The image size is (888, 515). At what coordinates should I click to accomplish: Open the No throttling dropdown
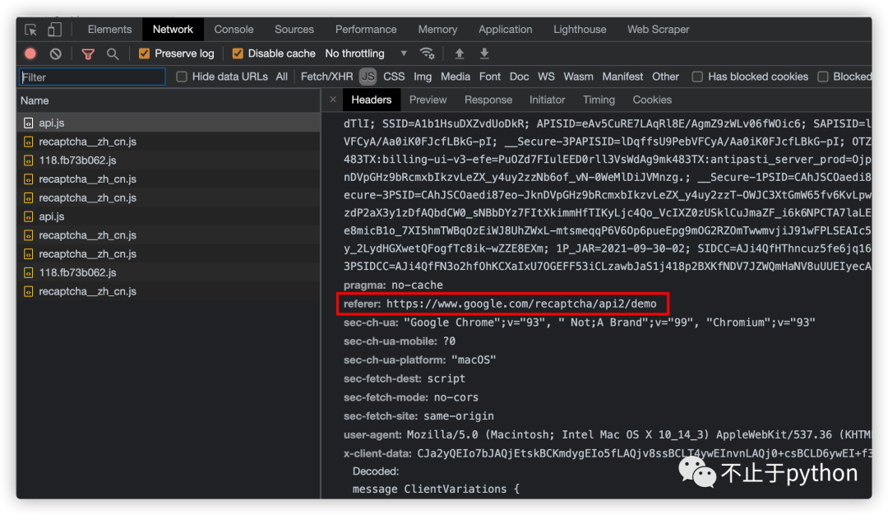(x=366, y=53)
